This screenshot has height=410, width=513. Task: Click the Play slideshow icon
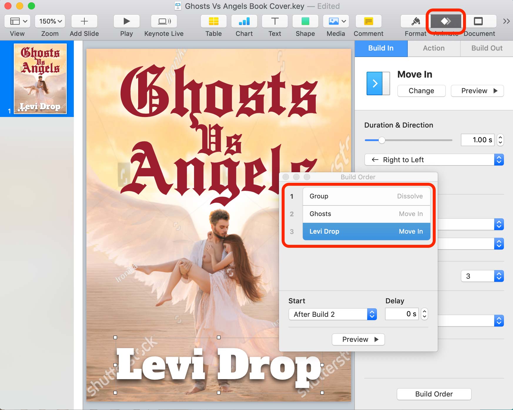pyautogui.click(x=126, y=21)
